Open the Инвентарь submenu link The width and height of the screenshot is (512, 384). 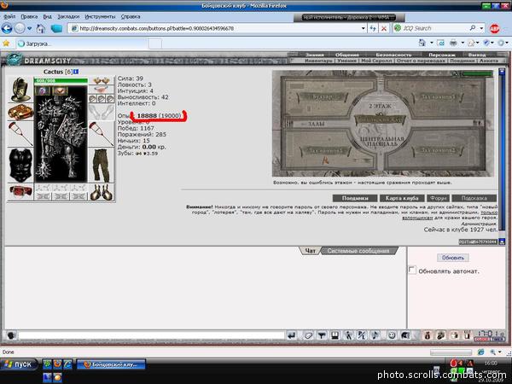click(318, 61)
